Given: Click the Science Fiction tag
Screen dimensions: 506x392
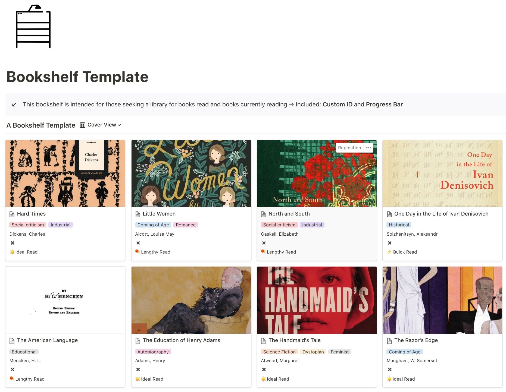Looking at the screenshot, I should 279,352.
